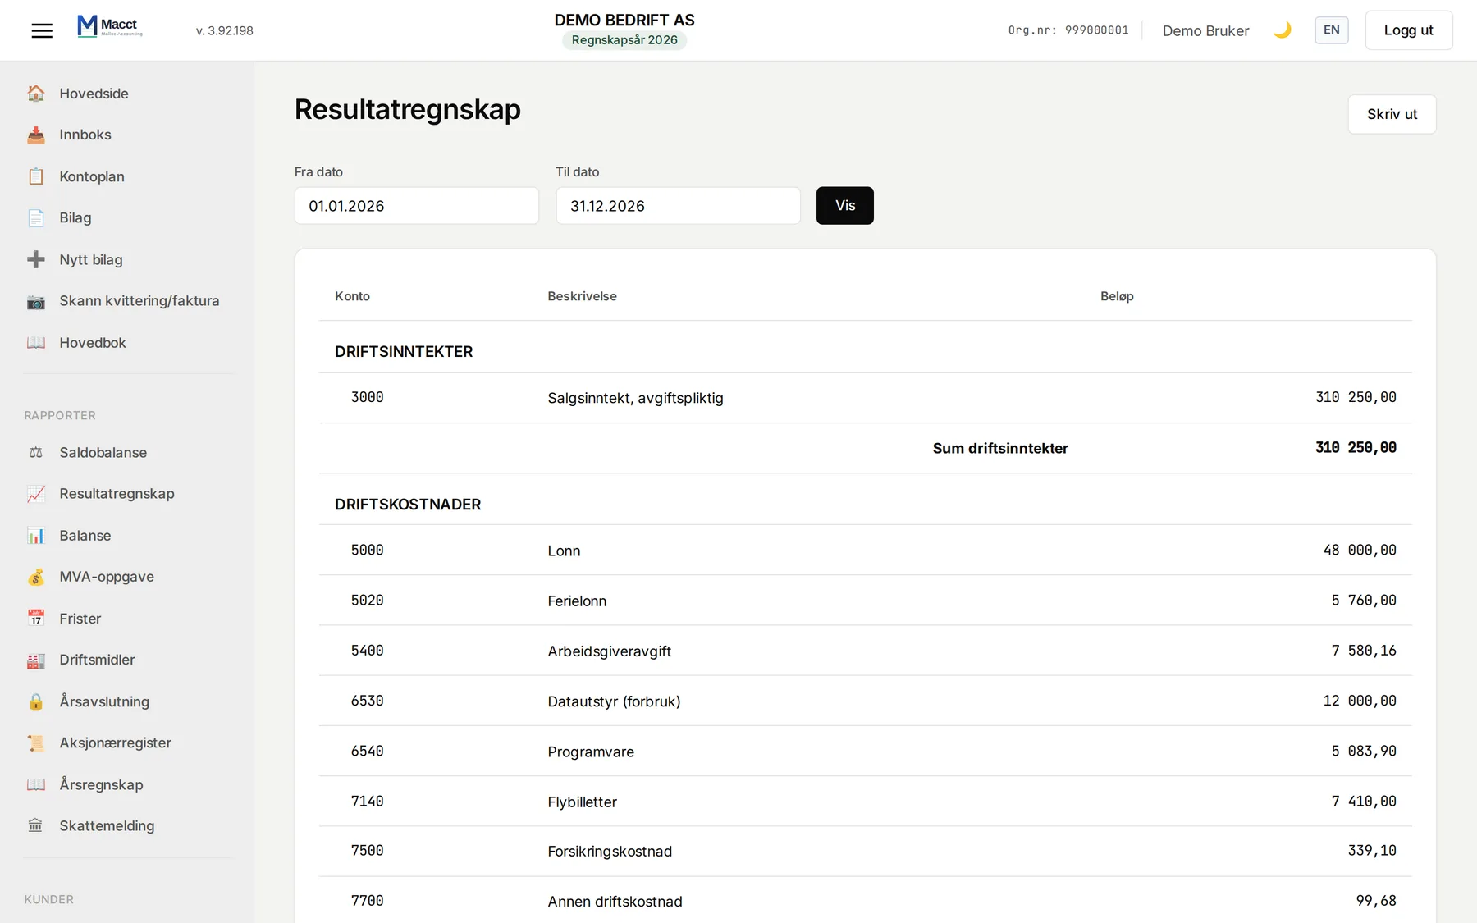Go to Kontoplan page

pos(92,176)
